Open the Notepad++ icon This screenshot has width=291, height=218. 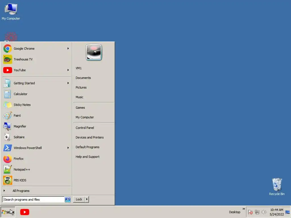tap(7, 169)
